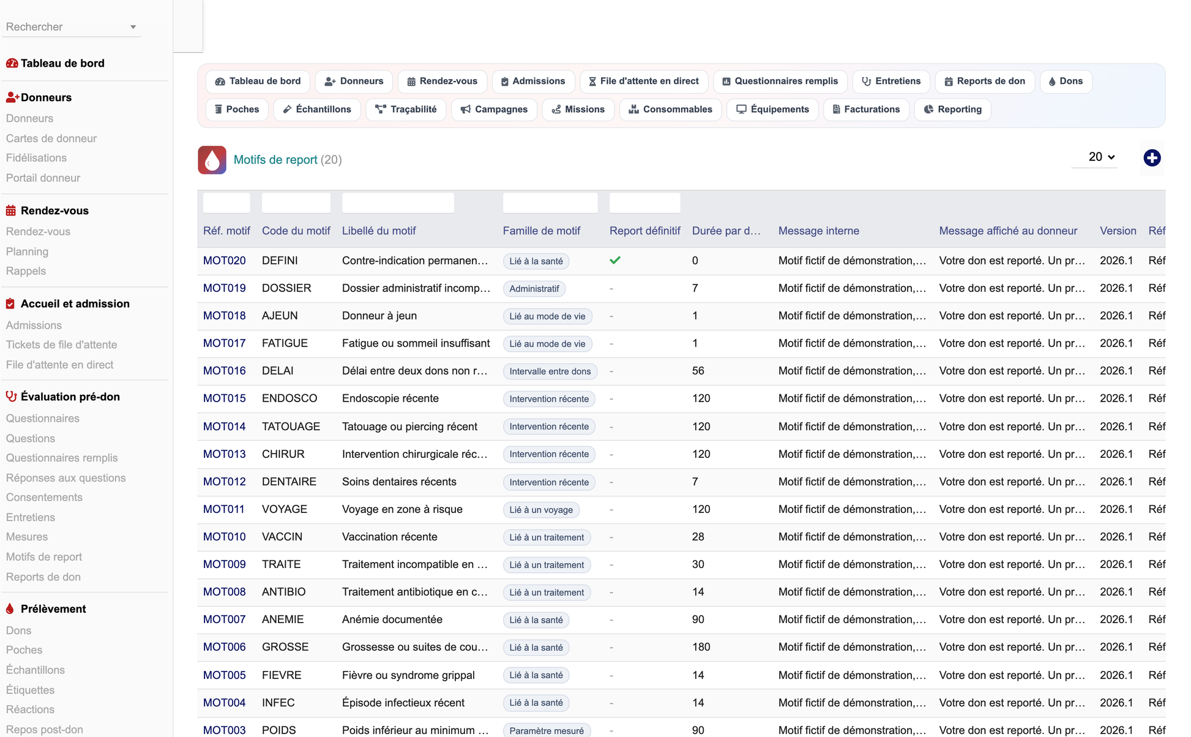The image size is (1191, 737).
Task: Click the Intervalle entre dons badge
Action: click(550, 372)
